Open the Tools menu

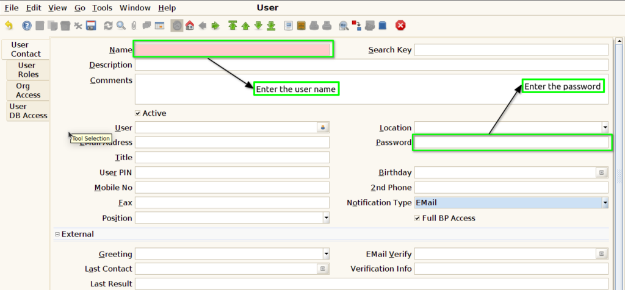(x=102, y=8)
